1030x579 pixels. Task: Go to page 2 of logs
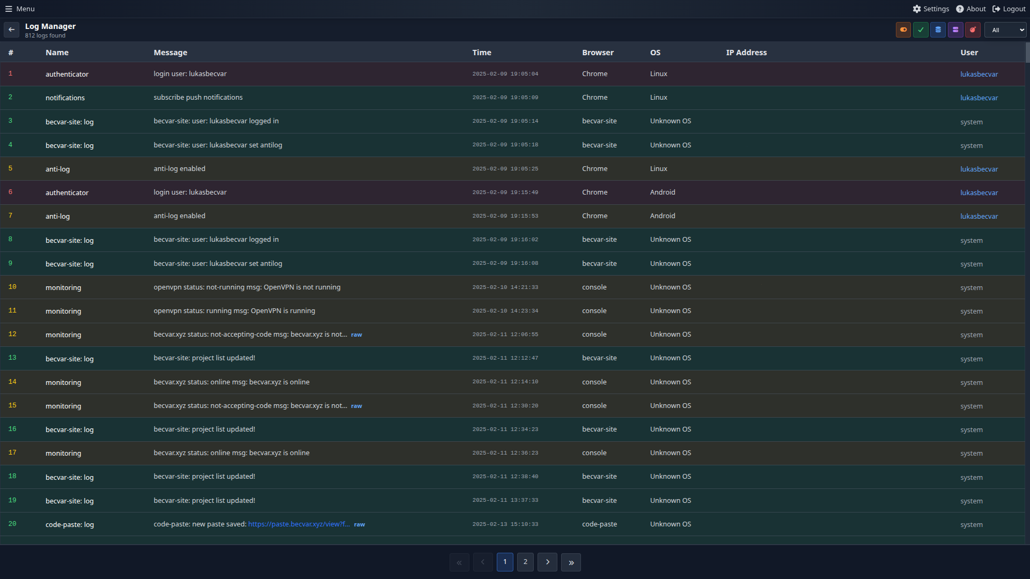tap(525, 562)
